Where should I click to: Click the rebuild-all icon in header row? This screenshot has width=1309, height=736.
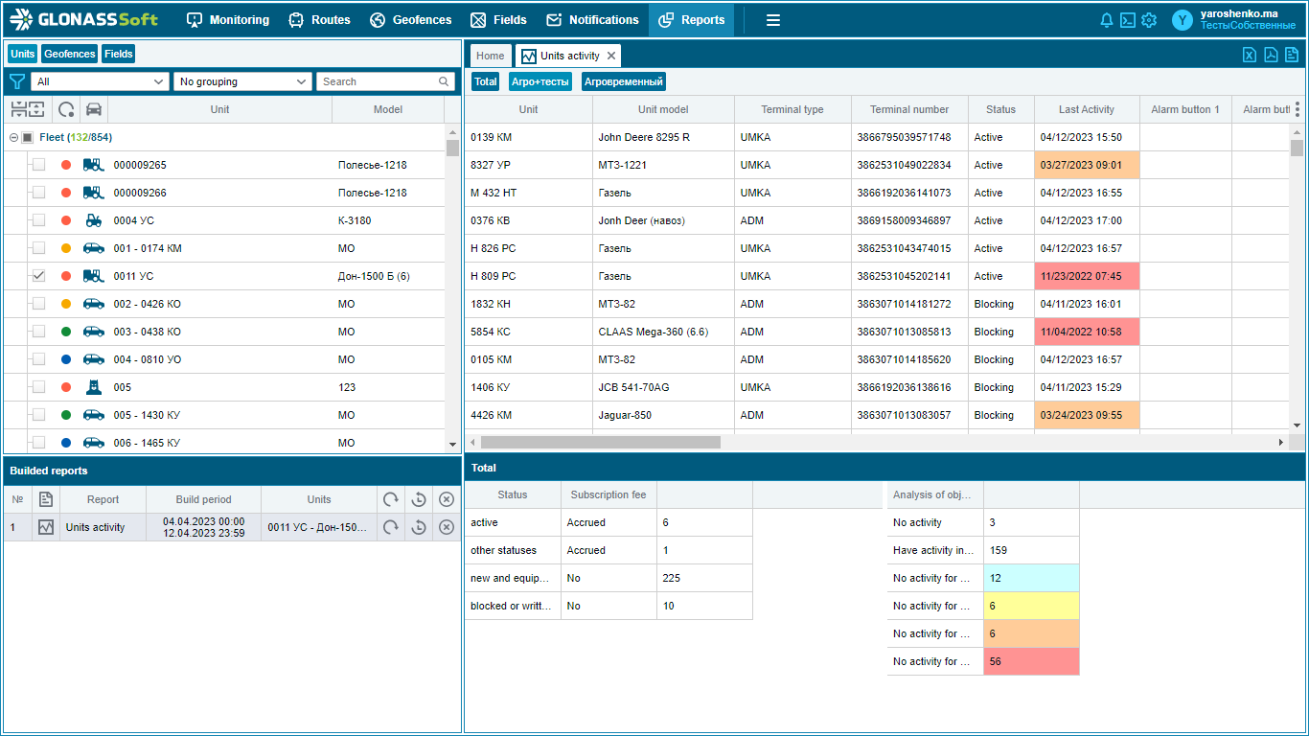coord(390,499)
